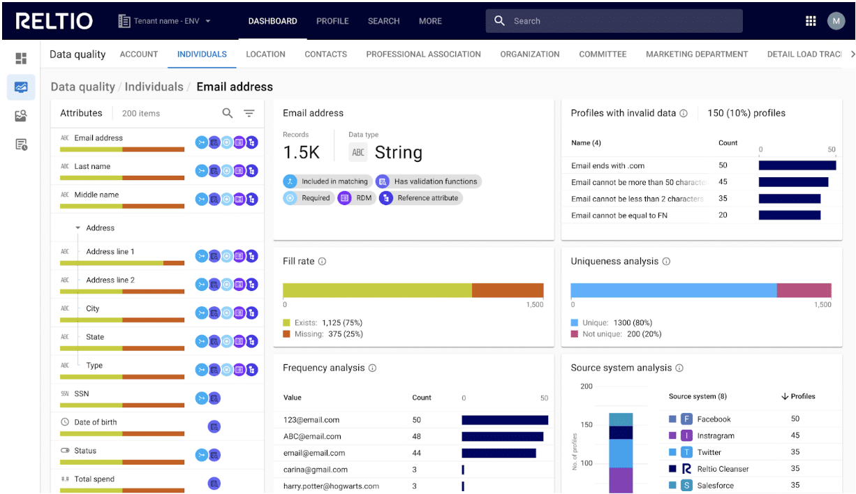This screenshot has width=856, height=494.
Task: Click validation icon in SSN row
Action: 214,398
